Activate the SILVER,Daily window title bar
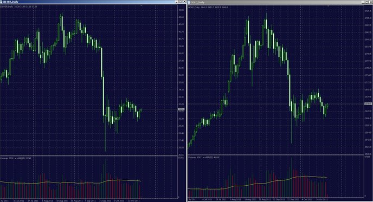373x202 pixels. pos(88,2)
